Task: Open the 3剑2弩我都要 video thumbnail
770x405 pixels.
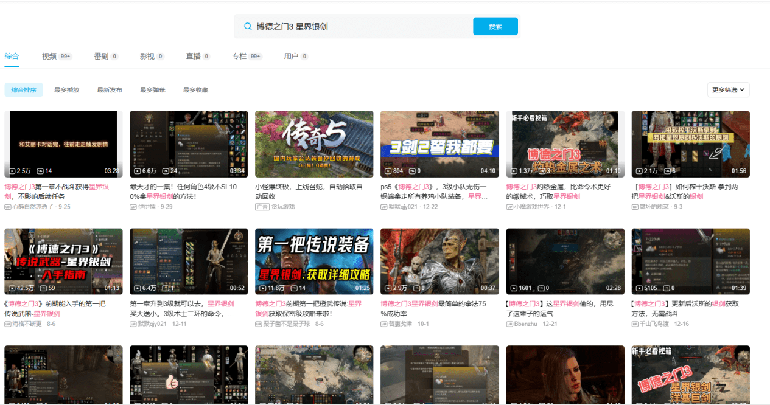Action: coord(439,144)
